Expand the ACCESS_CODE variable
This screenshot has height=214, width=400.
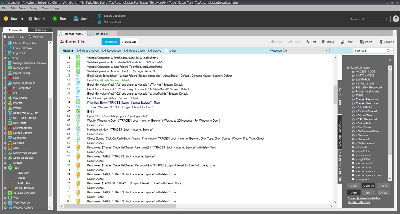tap(353, 71)
